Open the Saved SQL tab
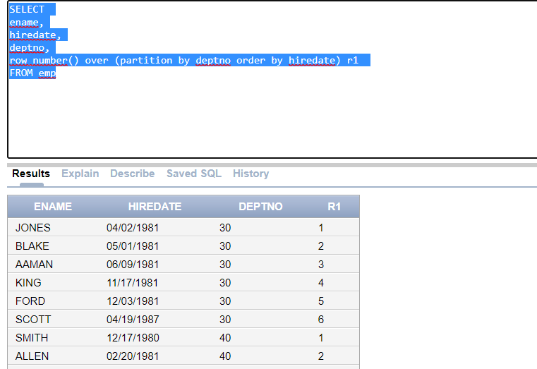This screenshot has width=537, height=369. coord(194,174)
